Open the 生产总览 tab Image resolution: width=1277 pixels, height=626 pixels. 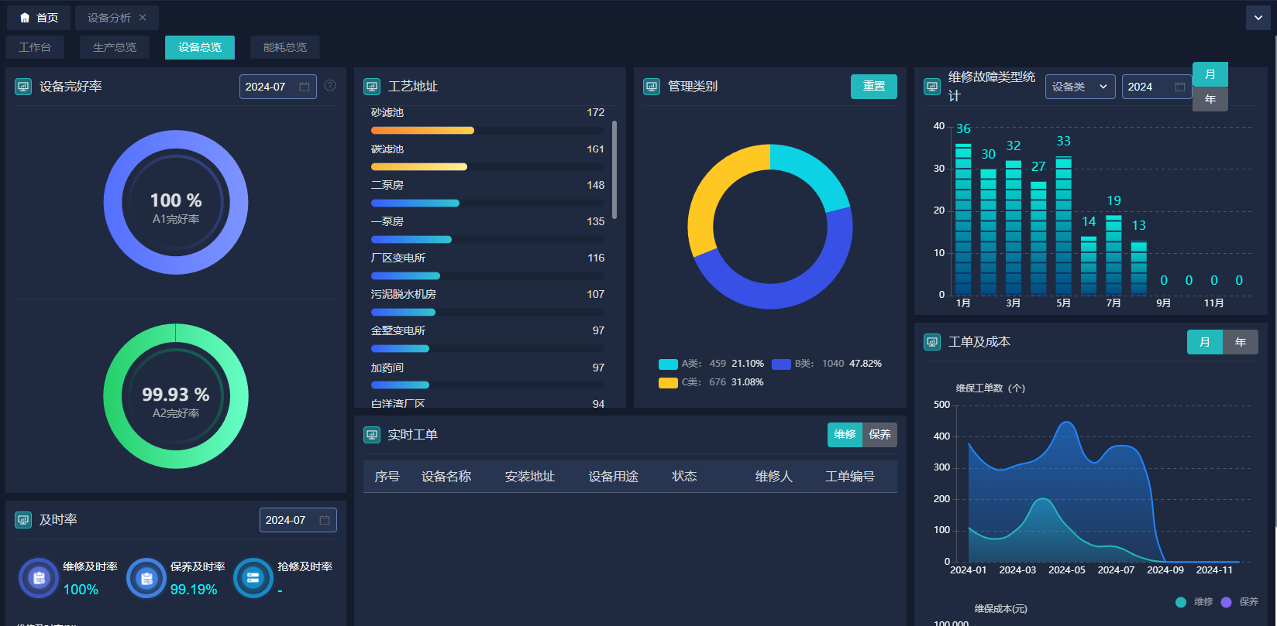click(115, 47)
